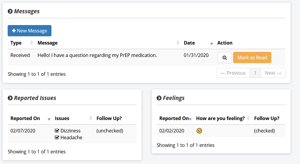Click the plus icon on New Message
The image size is (300, 164).
pos(14,31)
